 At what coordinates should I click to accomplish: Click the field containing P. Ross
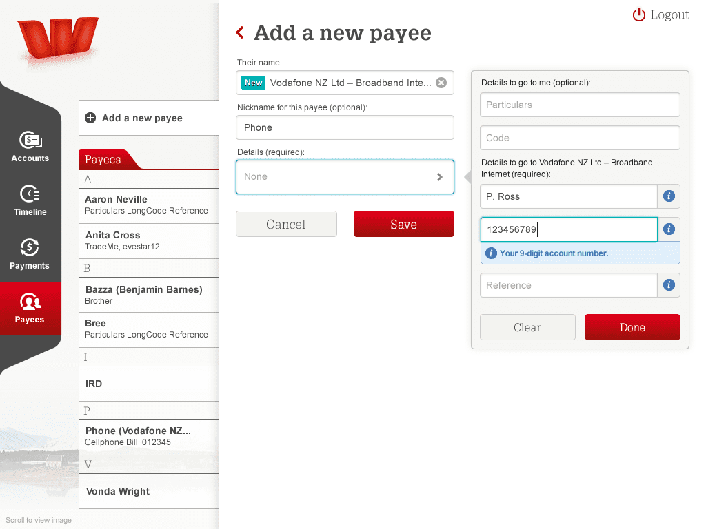pos(569,196)
